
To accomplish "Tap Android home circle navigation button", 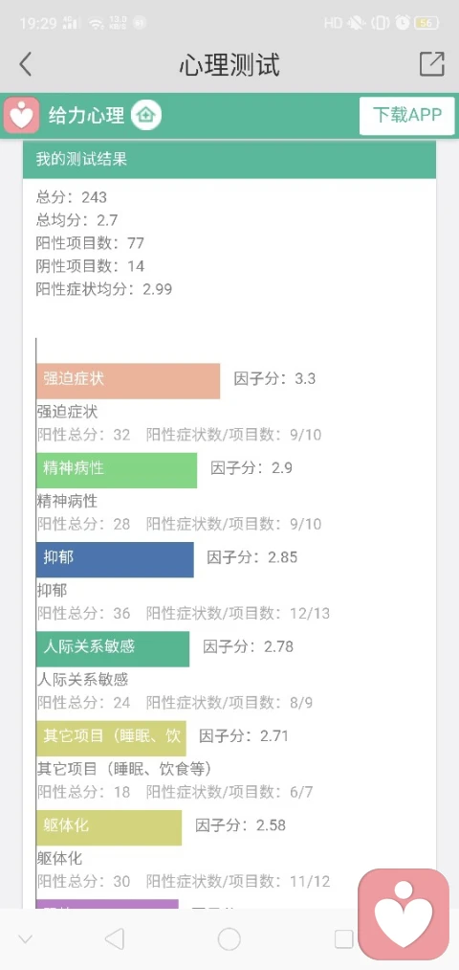I will (229, 939).
